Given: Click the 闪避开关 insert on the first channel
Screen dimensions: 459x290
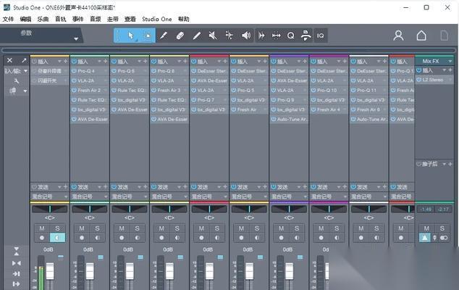Looking at the screenshot, I should tap(49, 80).
